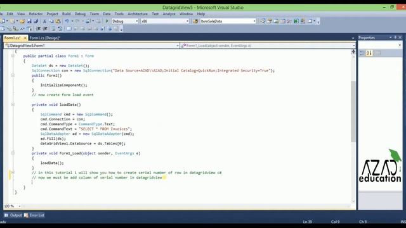Collapse the tutorial comment block region
Screen dimensions: 406x228
pos(13,172)
